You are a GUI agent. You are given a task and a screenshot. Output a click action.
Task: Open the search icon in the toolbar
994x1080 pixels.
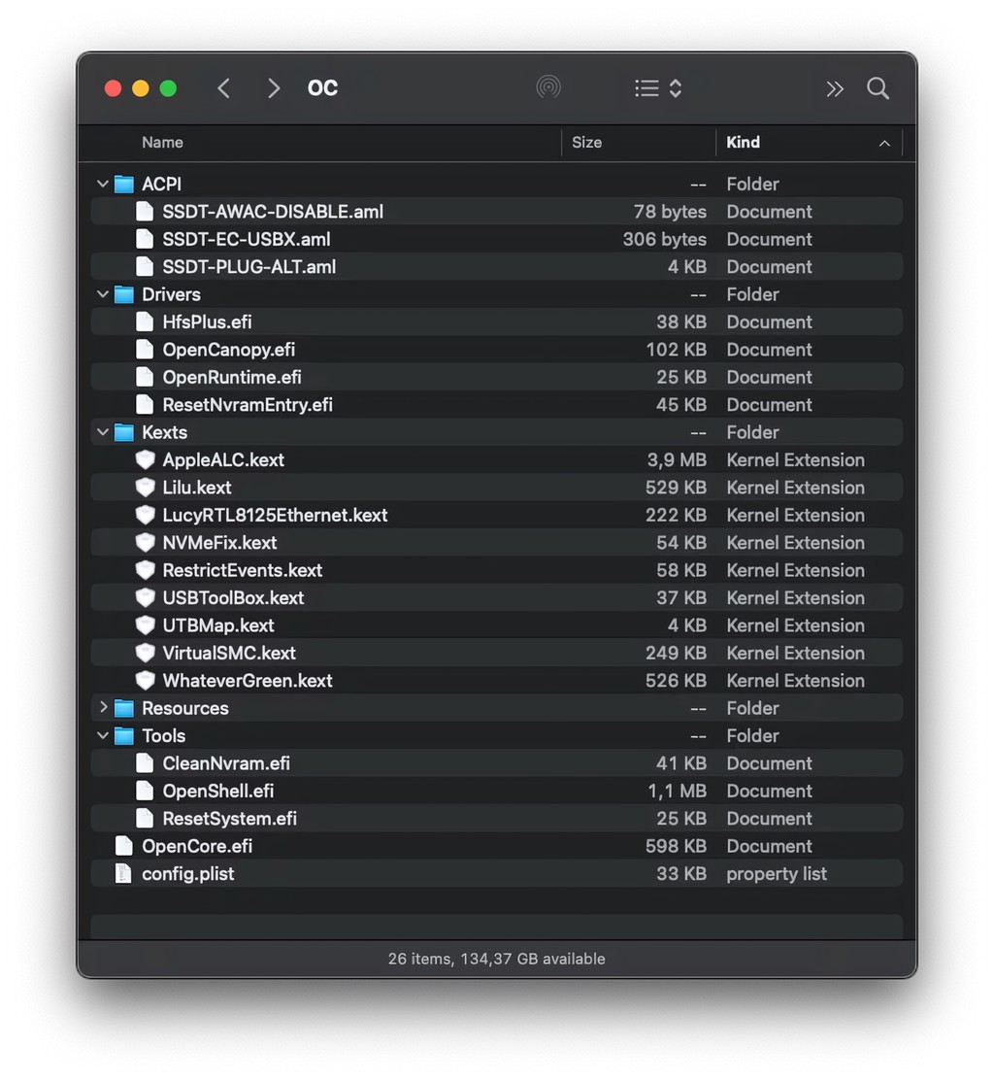[x=878, y=88]
